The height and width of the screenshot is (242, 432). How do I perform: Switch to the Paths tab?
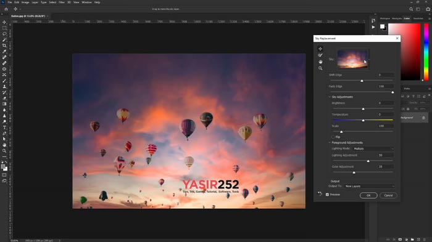pyautogui.click(x=407, y=89)
